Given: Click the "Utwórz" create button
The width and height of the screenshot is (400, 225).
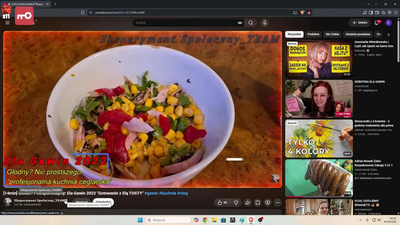Looking at the screenshot, I should pyautogui.click(x=360, y=23).
